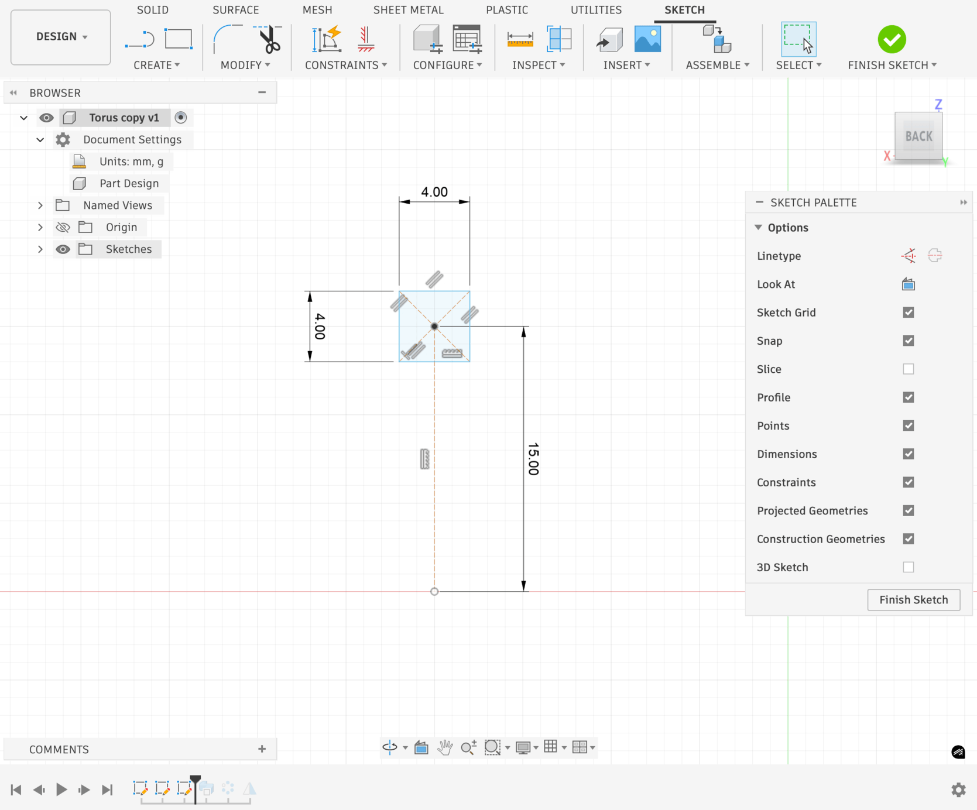
Task: Open Grid and Snaps settings icon
Action: pyautogui.click(x=551, y=747)
